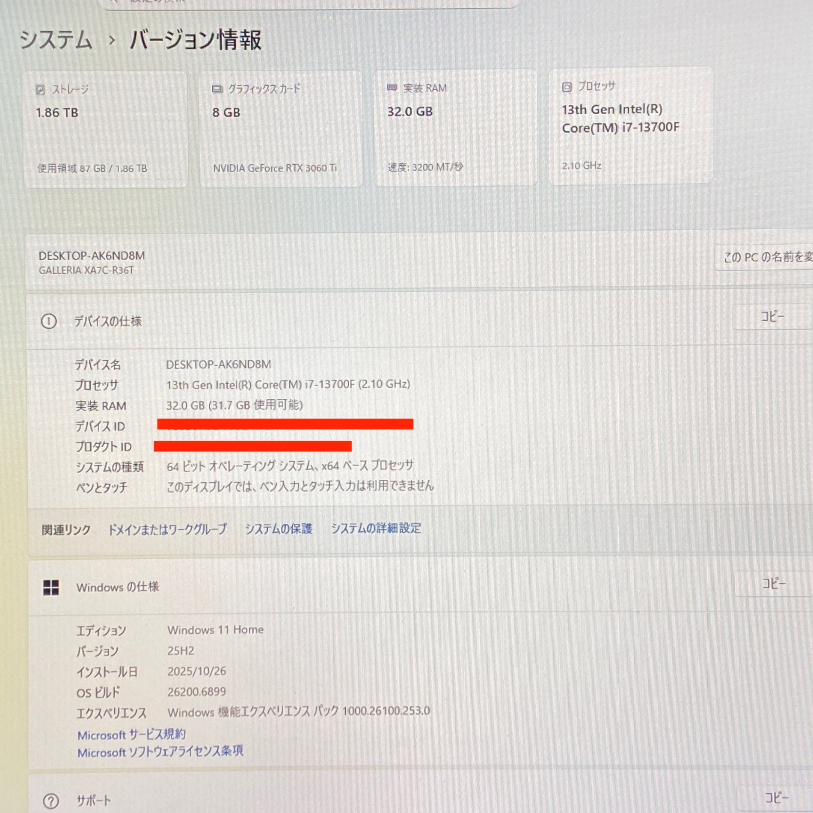Go back to システム via breadcrumb

(x=56, y=40)
